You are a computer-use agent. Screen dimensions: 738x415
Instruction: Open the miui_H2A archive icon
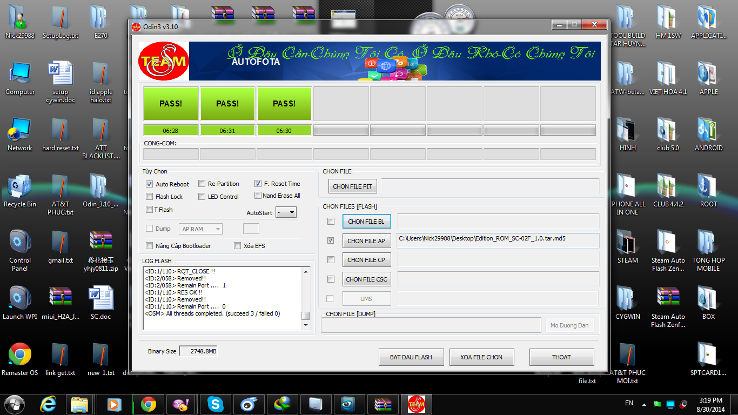click(61, 303)
